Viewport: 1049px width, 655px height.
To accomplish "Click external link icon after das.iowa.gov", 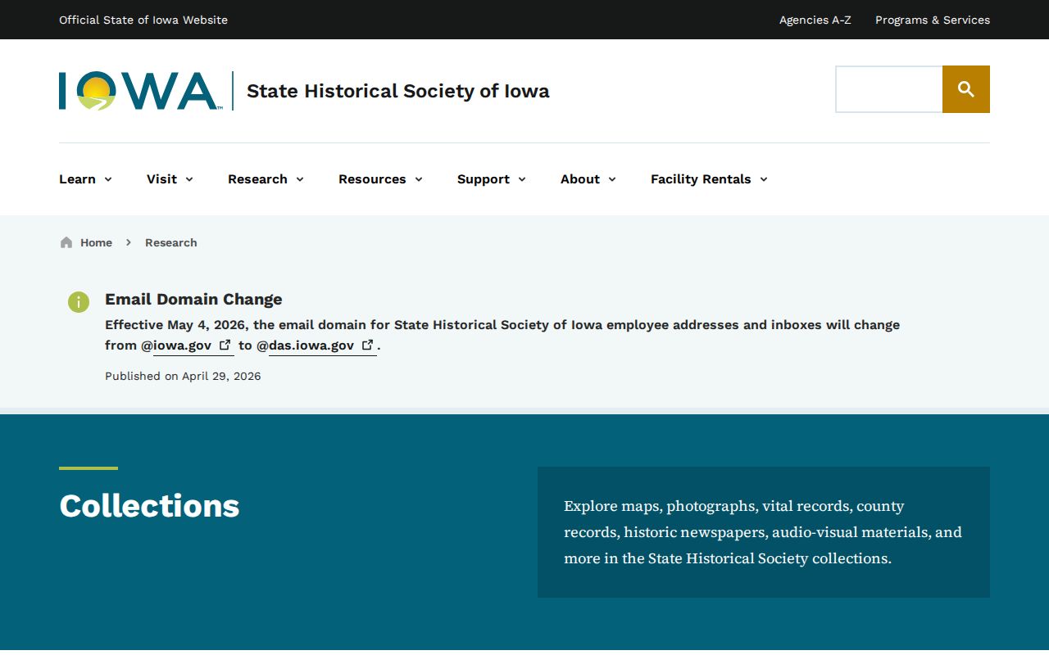I will [367, 345].
